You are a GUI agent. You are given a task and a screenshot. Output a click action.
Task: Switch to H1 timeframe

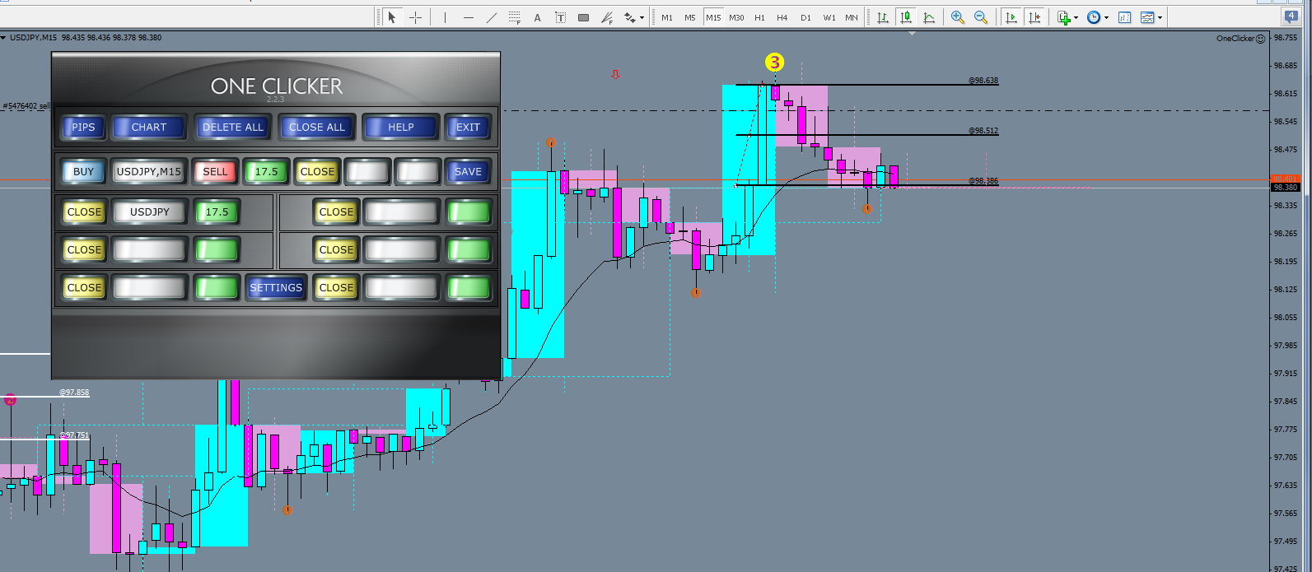[x=759, y=17]
